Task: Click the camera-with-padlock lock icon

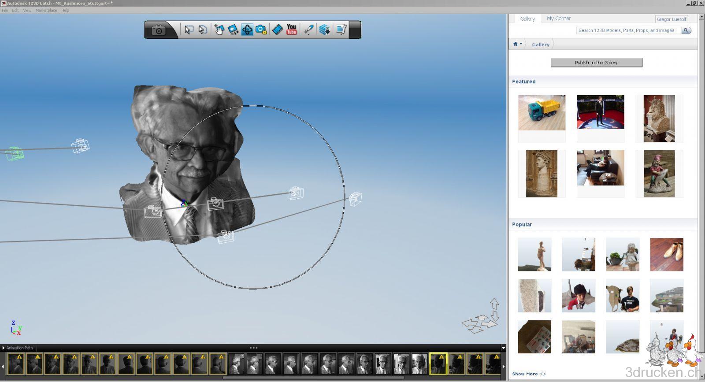Action: pos(261,30)
